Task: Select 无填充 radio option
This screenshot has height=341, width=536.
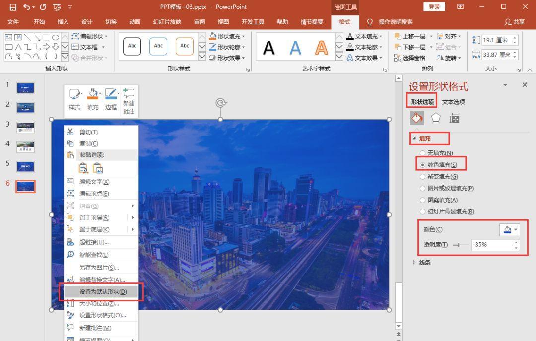Action: [x=423, y=153]
